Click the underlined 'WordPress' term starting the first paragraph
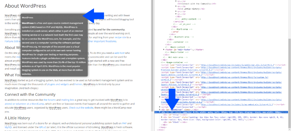 tap(11, 15)
